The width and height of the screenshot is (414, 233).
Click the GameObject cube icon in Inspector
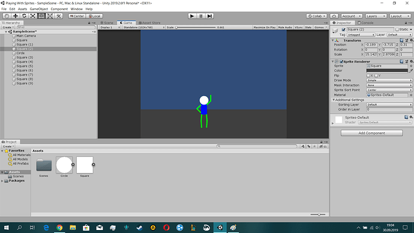pyautogui.click(x=335, y=31)
